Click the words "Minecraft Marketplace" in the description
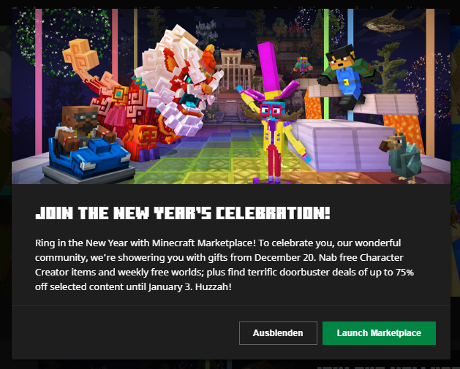This screenshot has width=460, height=369. coord(203,243)
